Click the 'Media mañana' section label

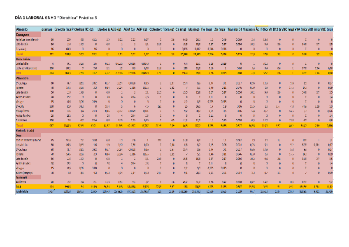[23, 59]
